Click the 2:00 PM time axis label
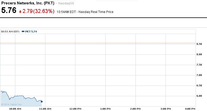207x111 pixels. 136,108
